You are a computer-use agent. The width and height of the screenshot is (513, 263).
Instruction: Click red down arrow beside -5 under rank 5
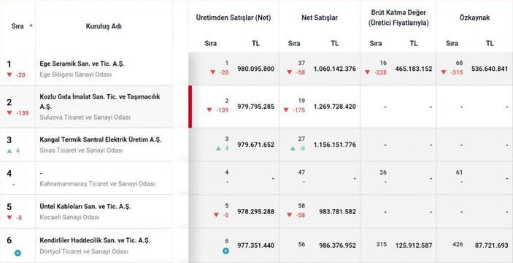click(x=9, y=218)
